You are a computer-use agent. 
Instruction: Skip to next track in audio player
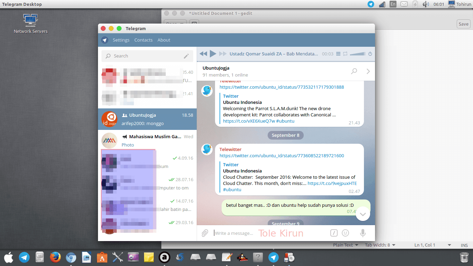223,54
